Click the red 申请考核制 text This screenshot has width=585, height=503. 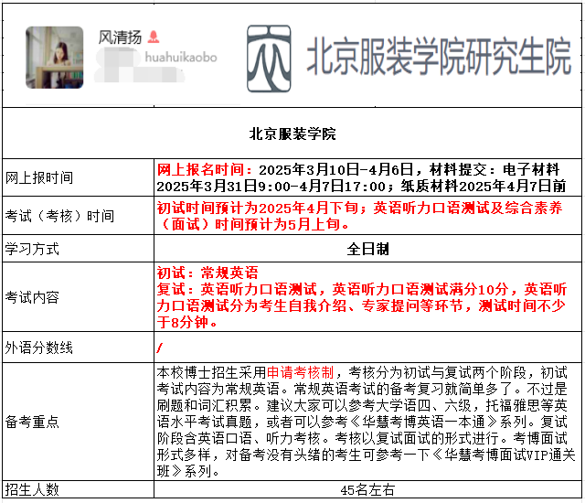click(x=300, y=372)
